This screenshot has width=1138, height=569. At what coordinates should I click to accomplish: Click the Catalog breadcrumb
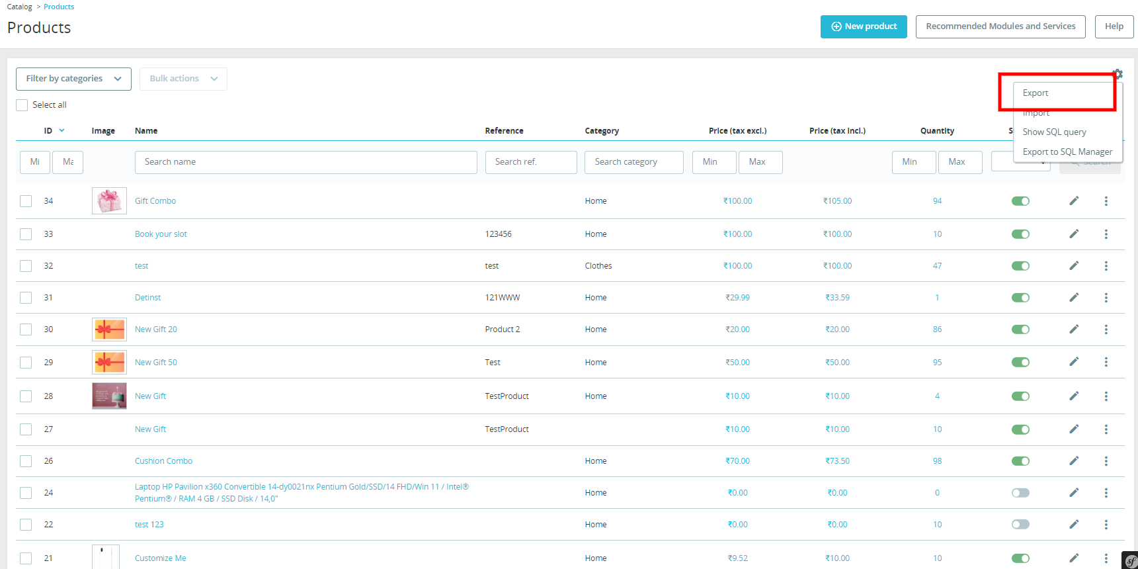tap(19, 7)
